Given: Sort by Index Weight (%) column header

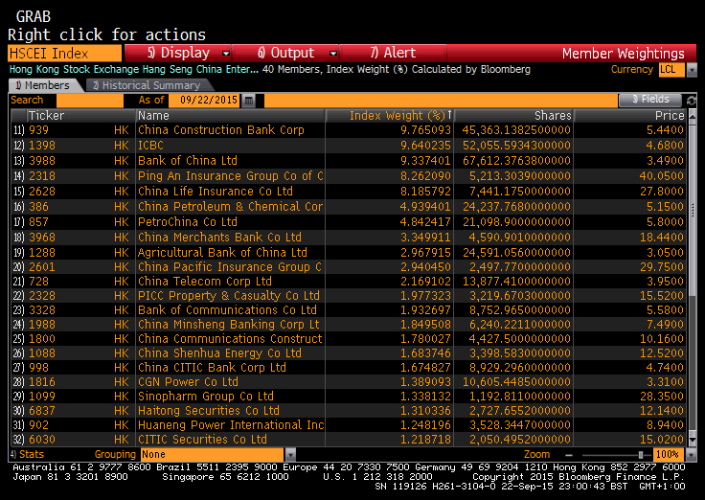Looking at the screenshot, I should 389,116.
